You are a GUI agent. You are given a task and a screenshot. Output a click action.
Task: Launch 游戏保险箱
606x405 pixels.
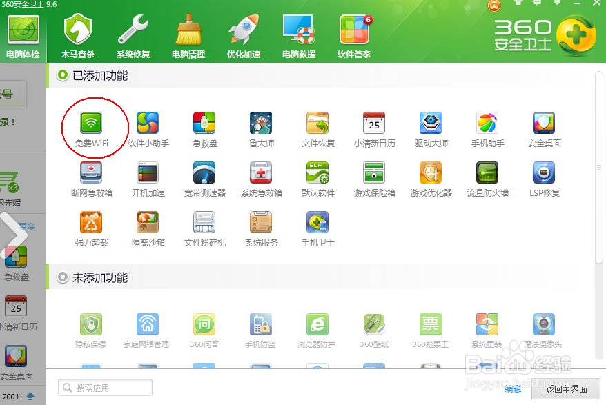point(374,179)
